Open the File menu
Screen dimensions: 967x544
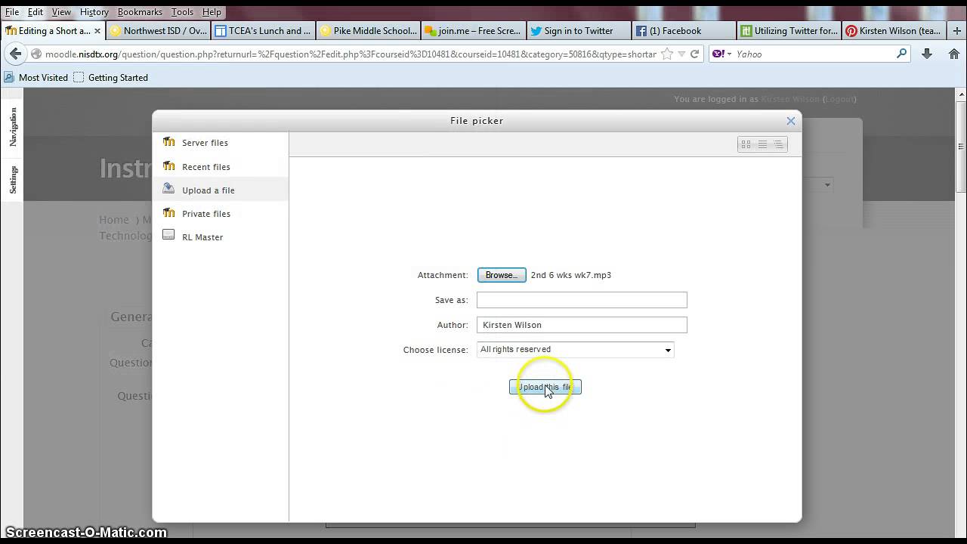point(12,12)
